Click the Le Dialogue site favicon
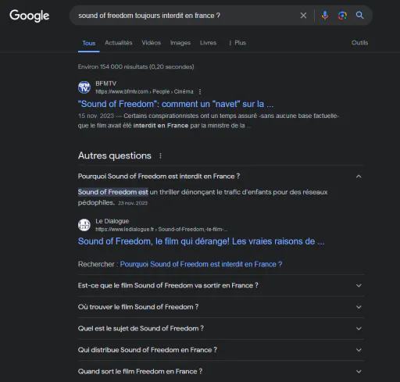The width and height of the screenshot is (400, 382). pos(84,225)
